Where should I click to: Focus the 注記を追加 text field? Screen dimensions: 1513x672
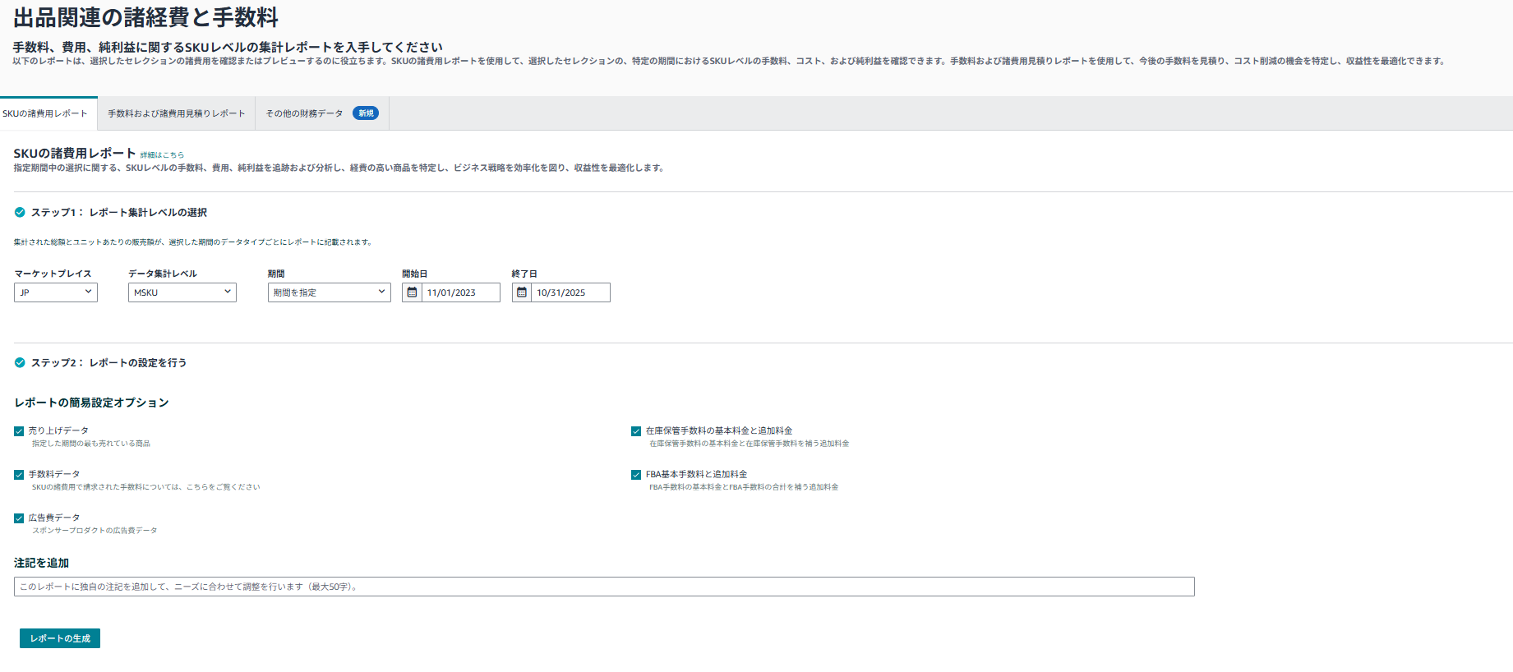(604, 587)
